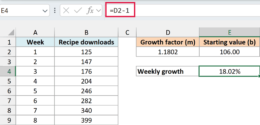Image resolution: width=260 pixels, height=125 pixels.
Task: Select Week cell in the 125 row
Action: (35, 52)
